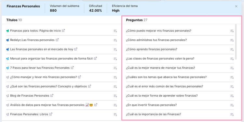244x122 pixels.
Task: Click the 'Finanzas Personales' panel heading
Action: (23, 6)
